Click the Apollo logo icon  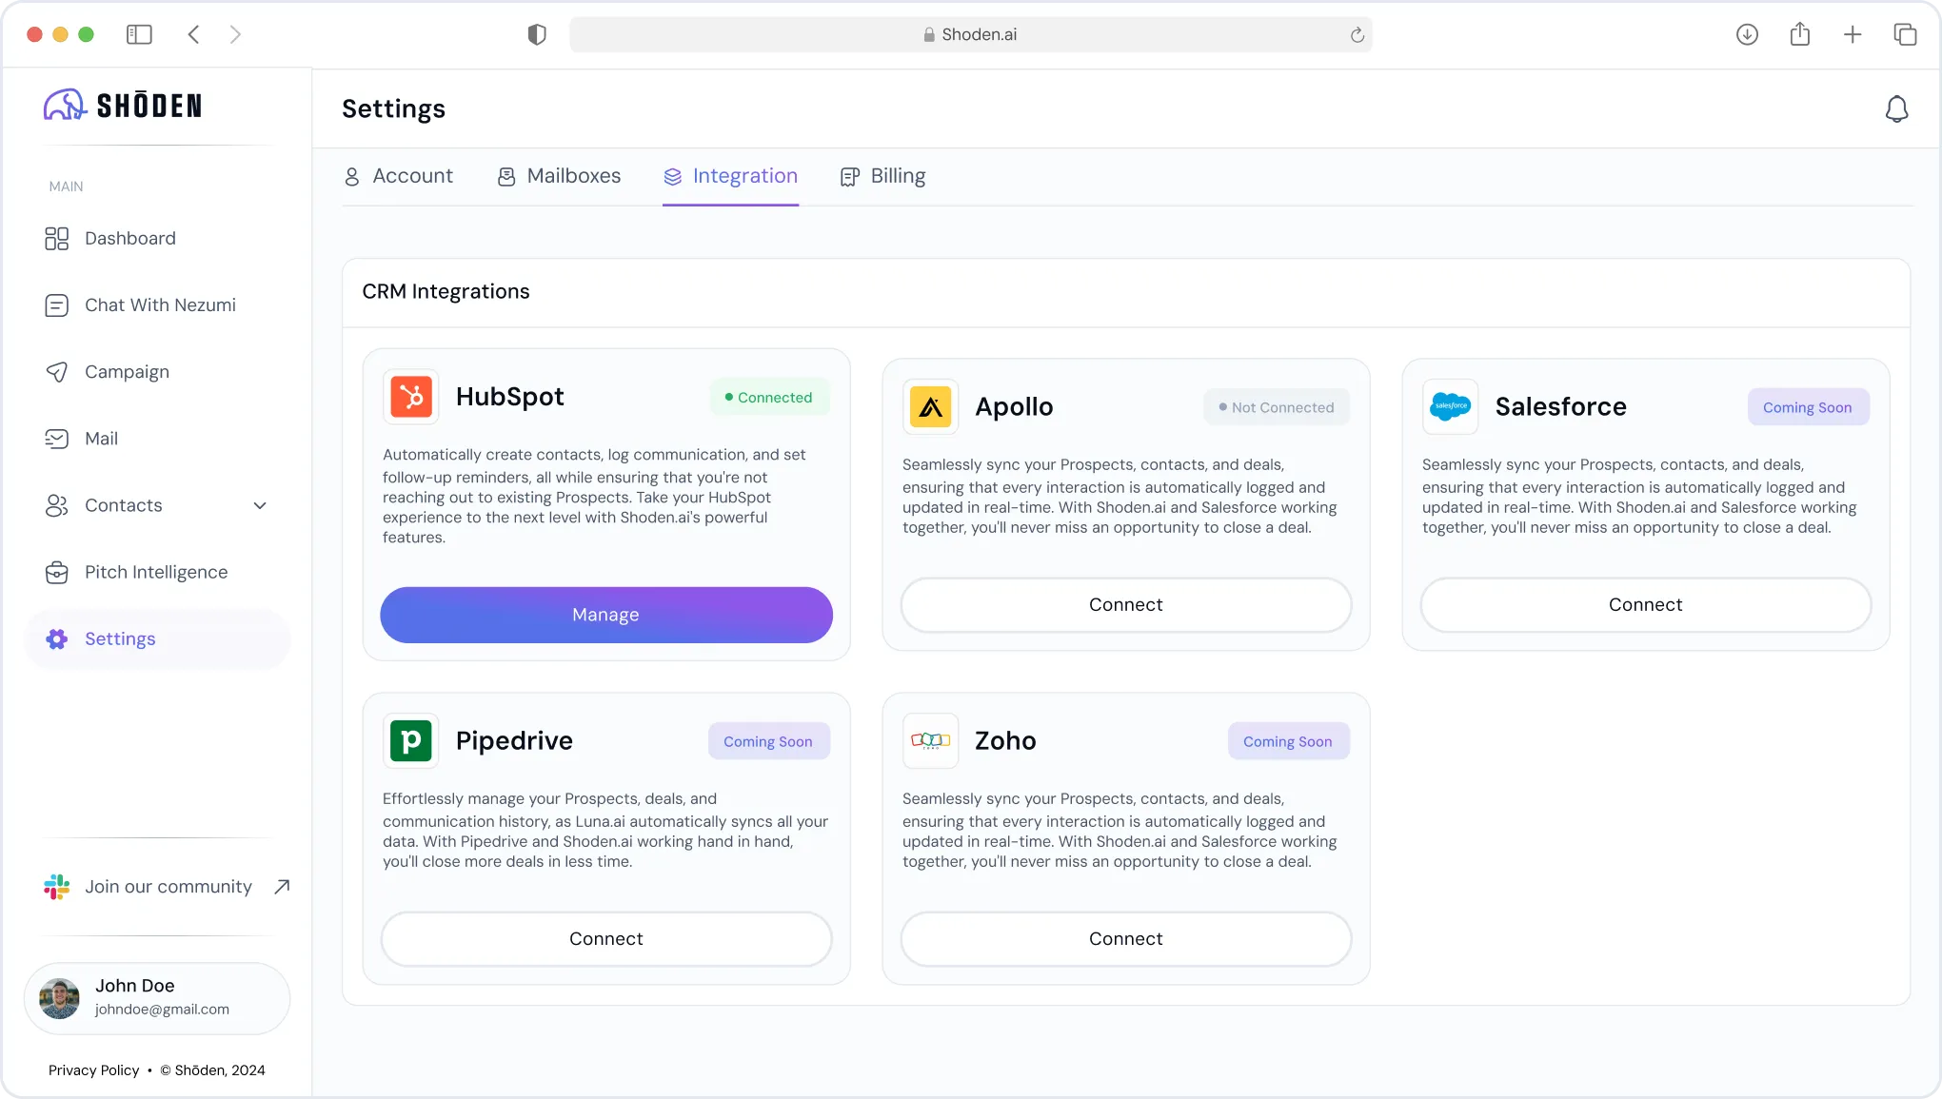pos(931,406)
